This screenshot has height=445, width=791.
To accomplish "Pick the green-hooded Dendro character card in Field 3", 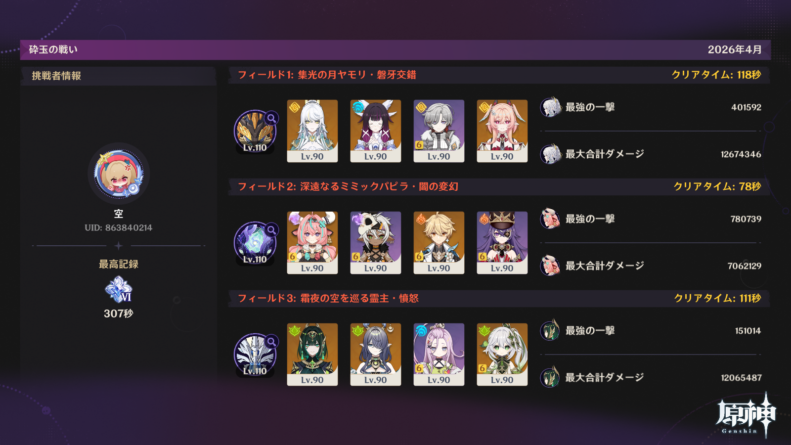I will pyautogui.click(x=312, y=355).
